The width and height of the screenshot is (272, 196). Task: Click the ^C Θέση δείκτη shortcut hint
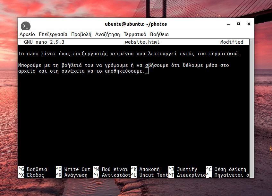click(226, 169)
